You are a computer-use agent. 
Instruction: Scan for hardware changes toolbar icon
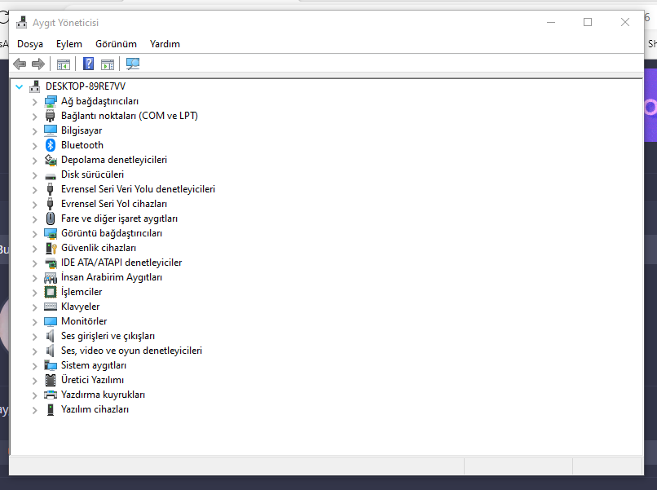coord(133,64)
